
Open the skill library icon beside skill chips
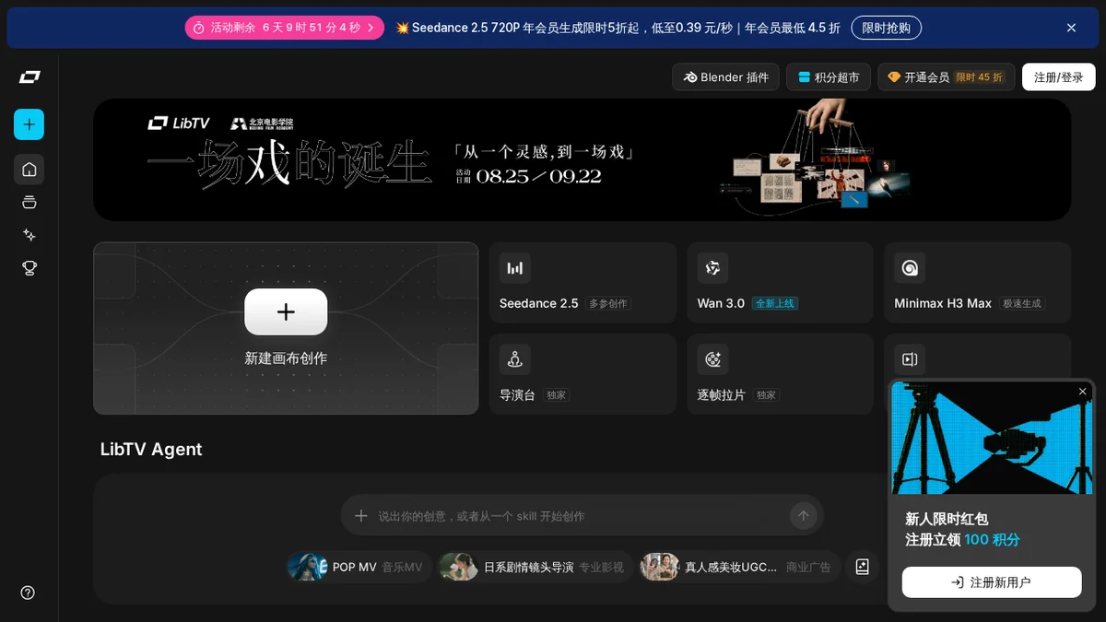point(863,567)
